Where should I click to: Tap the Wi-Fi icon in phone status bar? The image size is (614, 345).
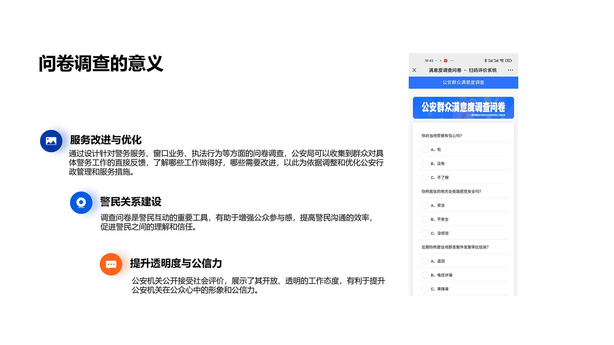click(502, 60)
